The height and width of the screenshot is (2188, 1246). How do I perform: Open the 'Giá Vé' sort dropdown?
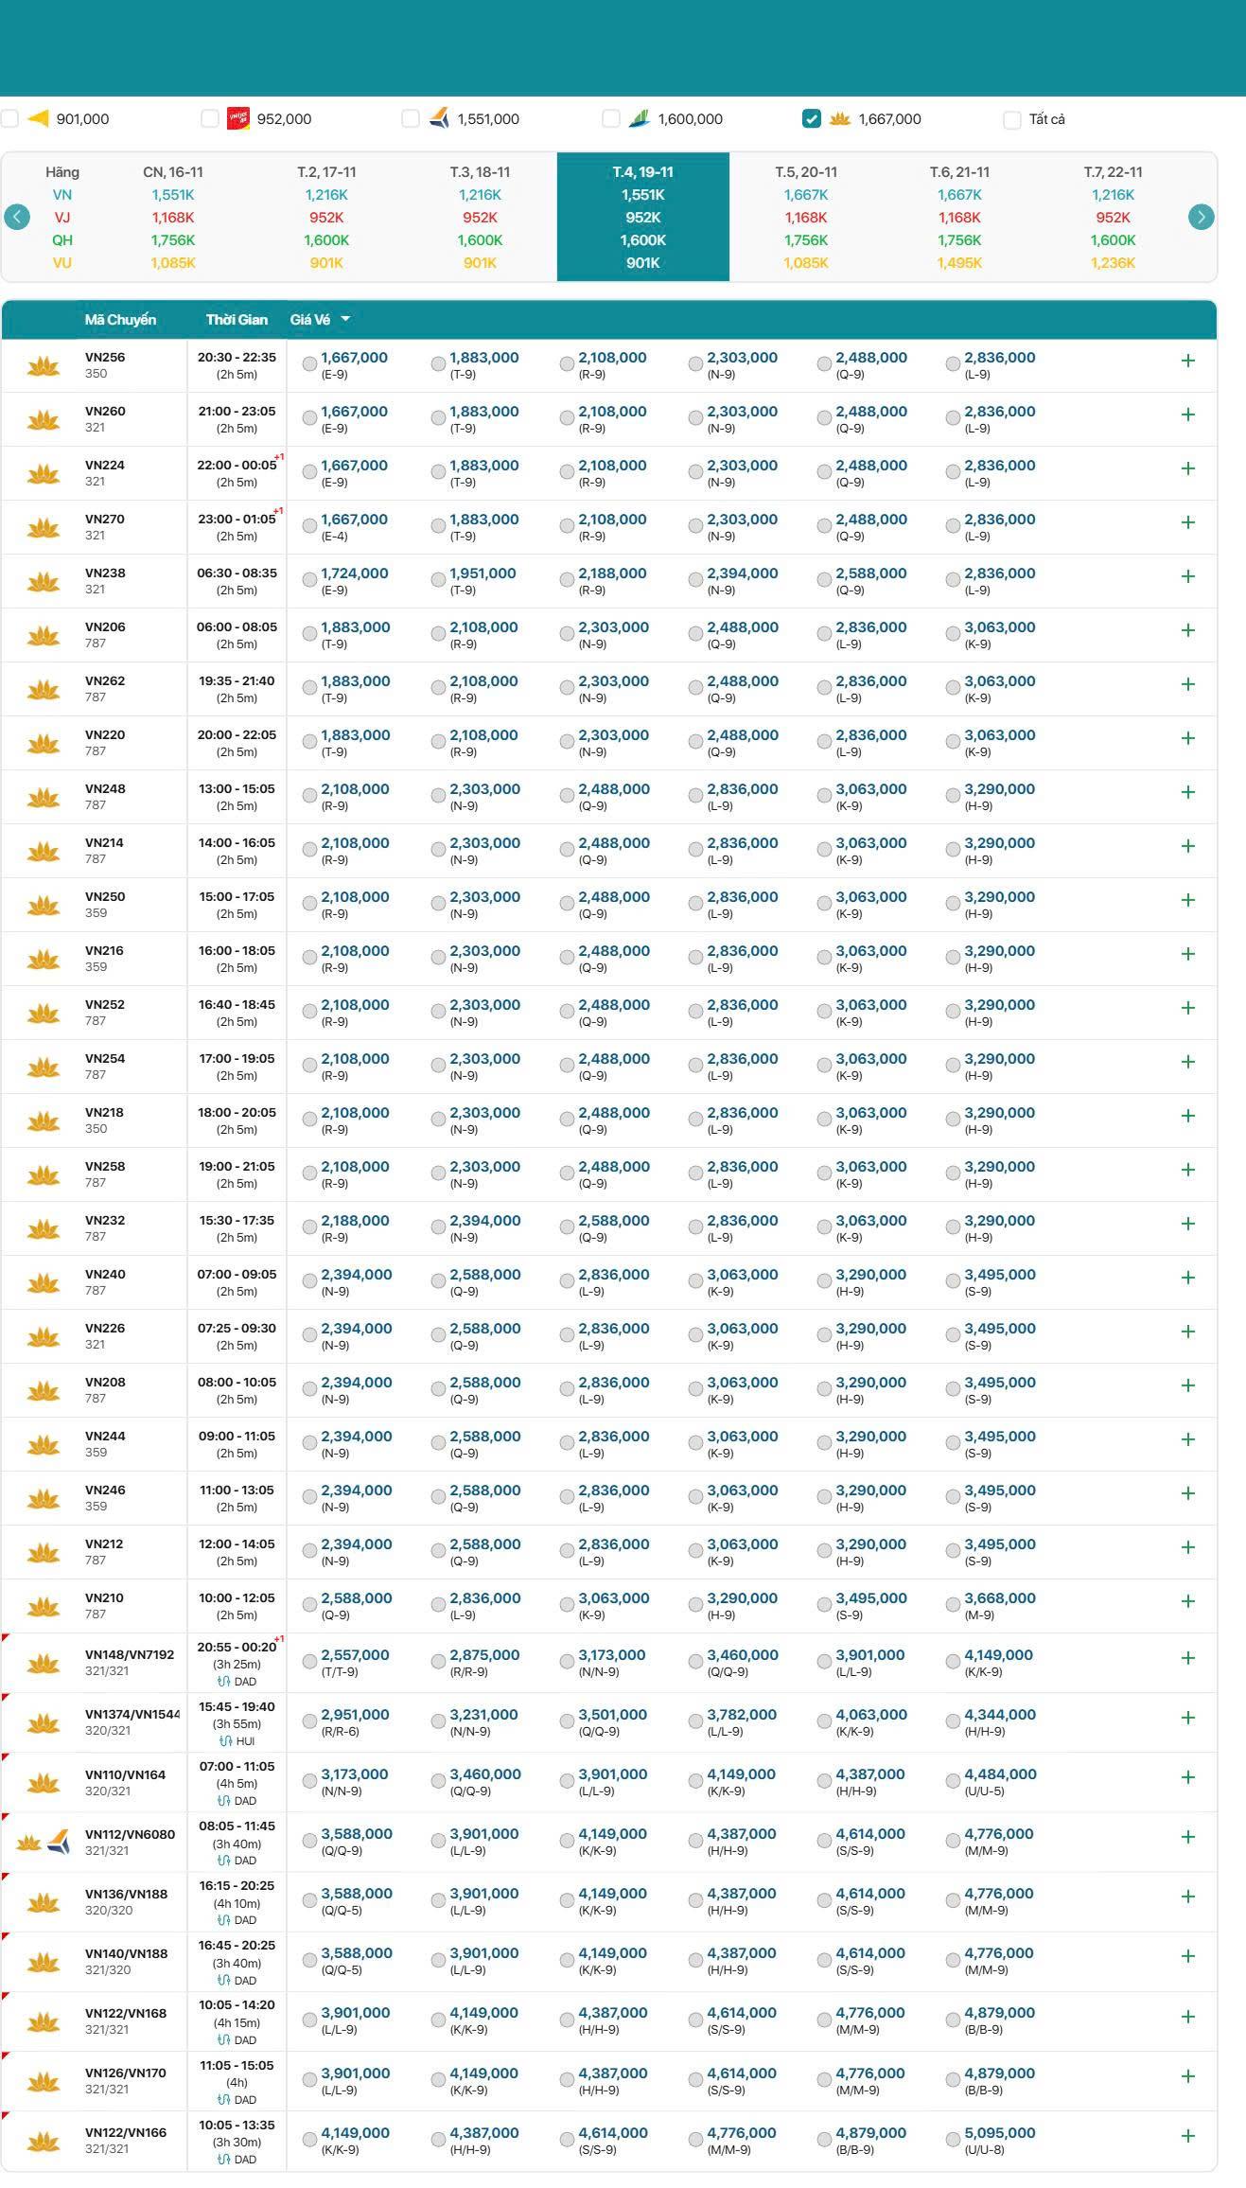click(x=320, y=320)
